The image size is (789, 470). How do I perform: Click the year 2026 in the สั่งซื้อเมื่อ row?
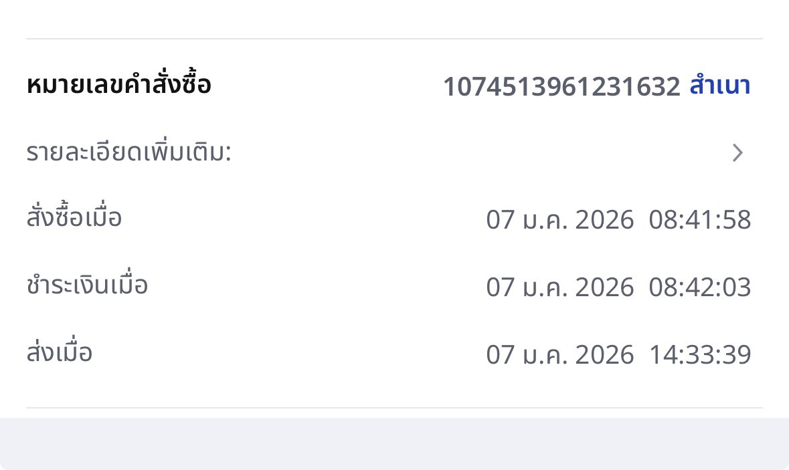pyautogui.click(x=604, y=220)
